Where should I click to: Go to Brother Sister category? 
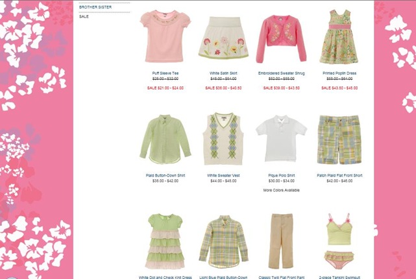point(95,7)
